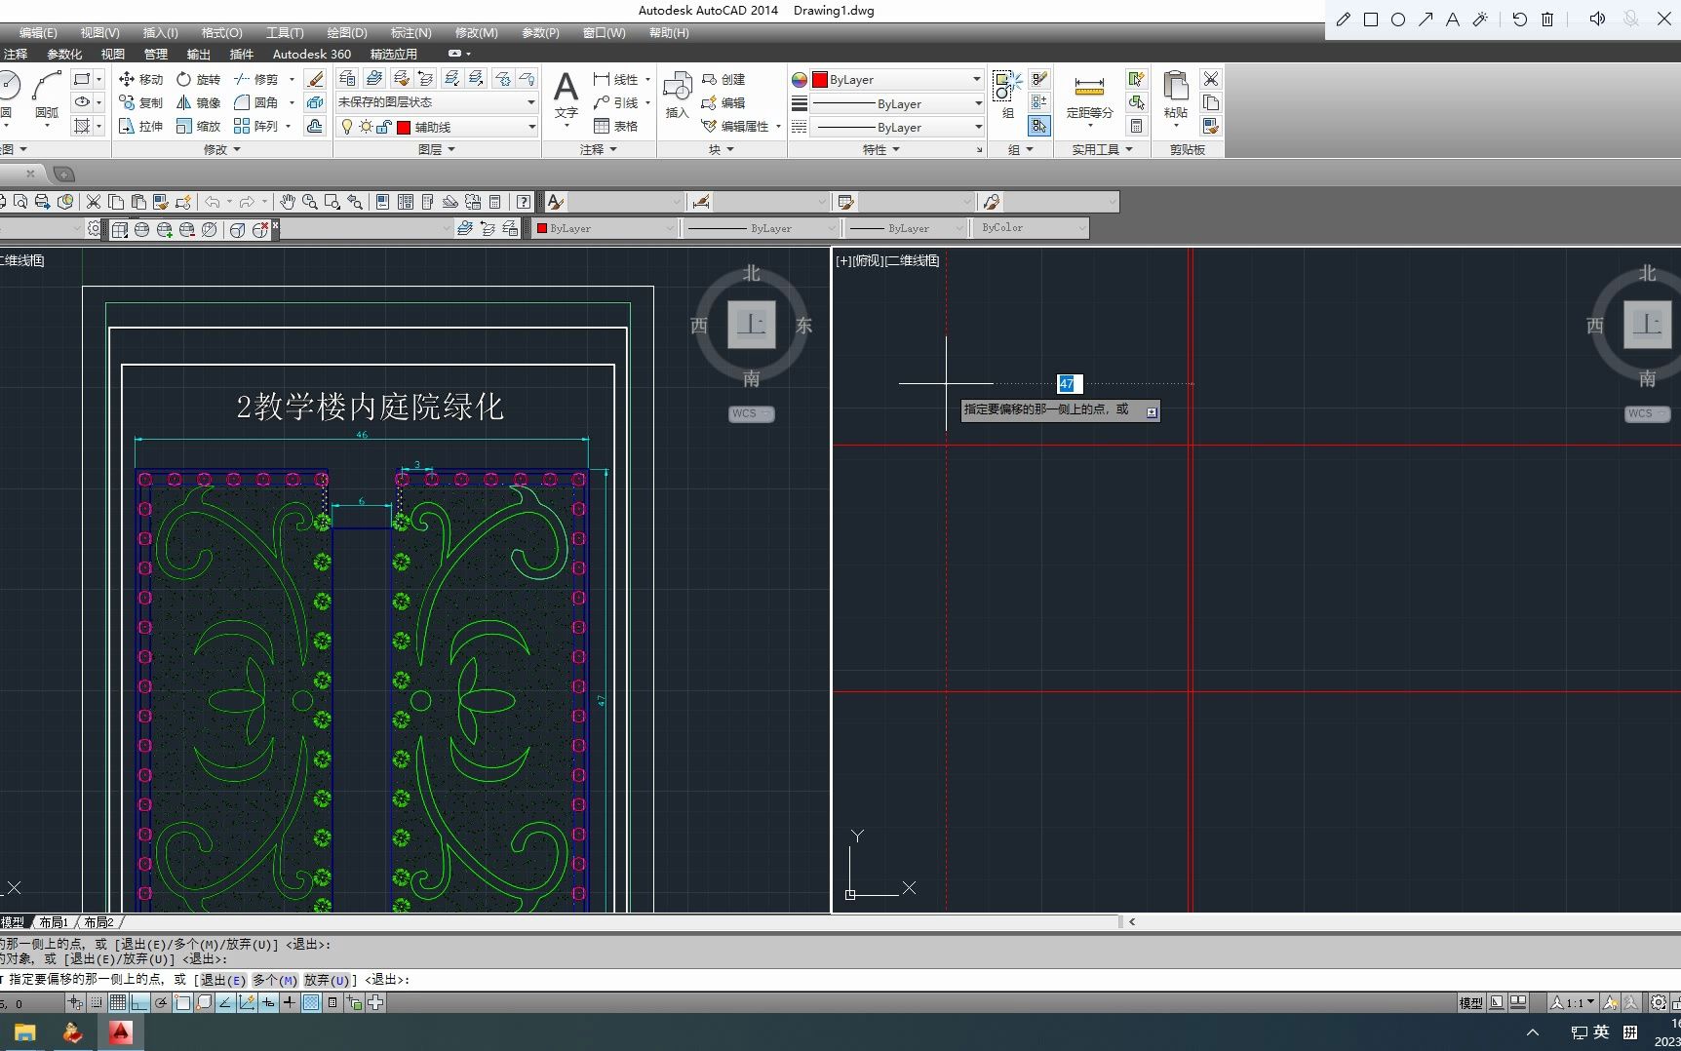
Task: Click the Group (组) tool
Action: [x=1007, y=95]
